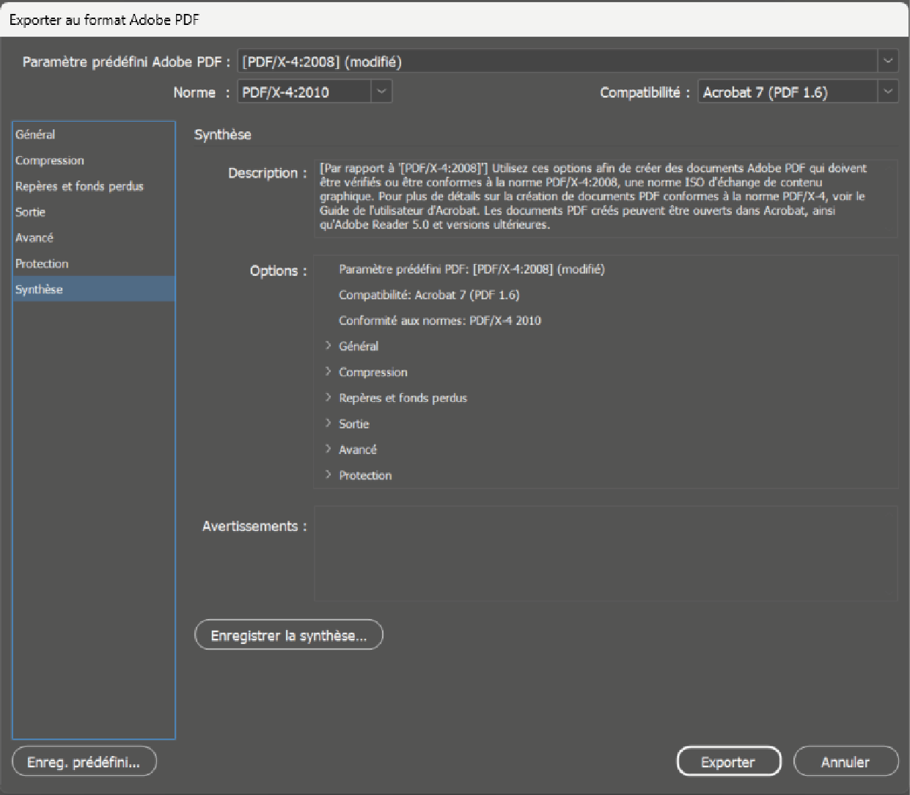This screenshot has height=795, width=910.
Task: Expand the Protection chevron in Options list
Action: [x=329, y=475]
